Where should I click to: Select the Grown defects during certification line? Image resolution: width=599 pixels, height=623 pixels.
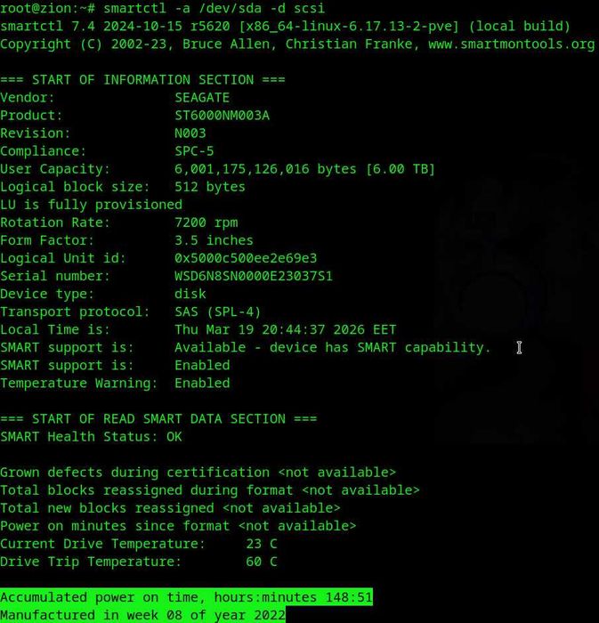click(x=198, y=473)
